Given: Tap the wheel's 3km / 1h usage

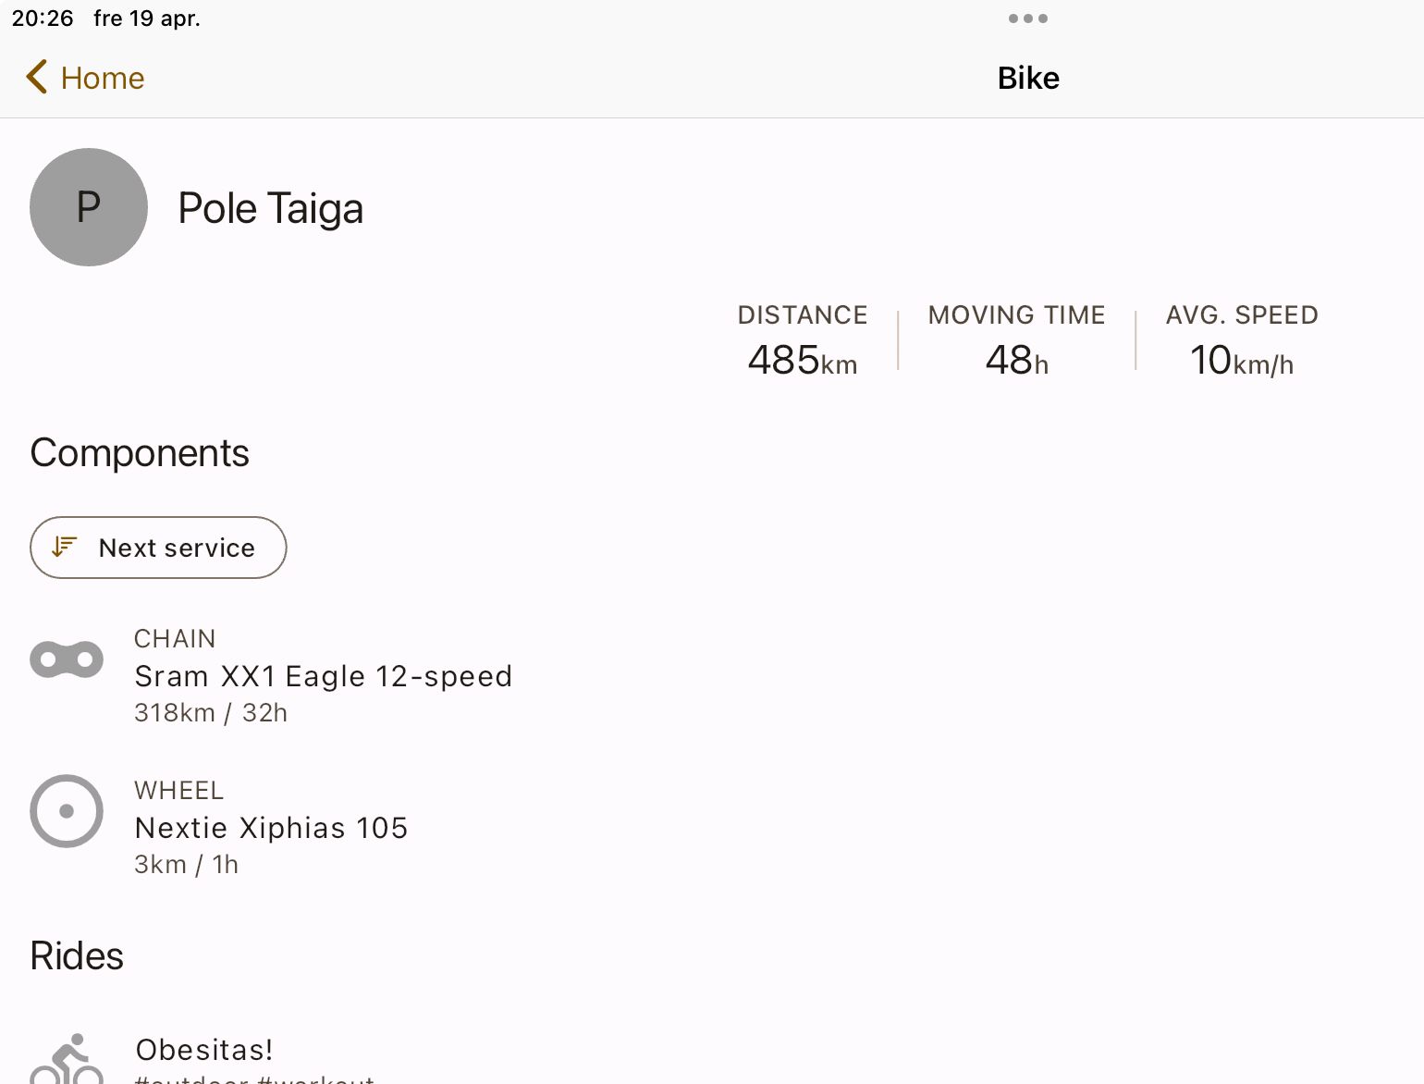Looking at the screenshot, I should tap(186, 865).
